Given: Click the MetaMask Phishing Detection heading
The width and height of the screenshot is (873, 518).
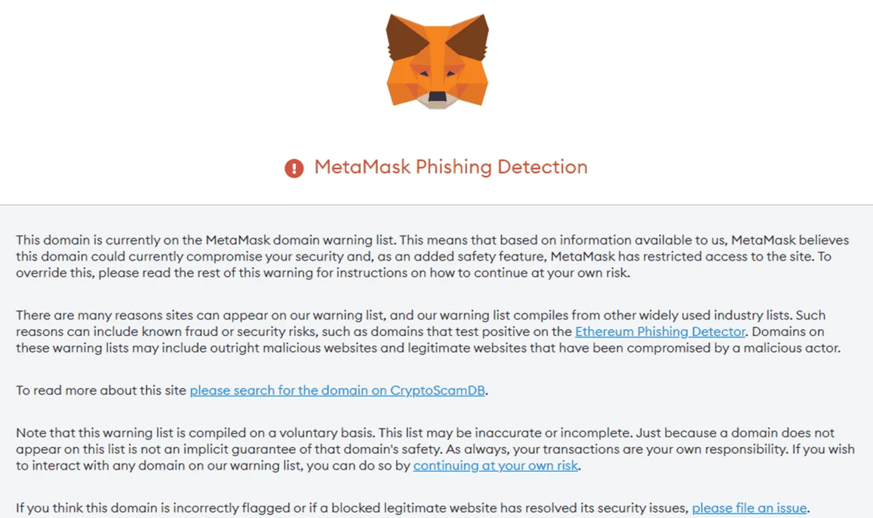Looking at the screenshot, I should click(x=451, y=167).
